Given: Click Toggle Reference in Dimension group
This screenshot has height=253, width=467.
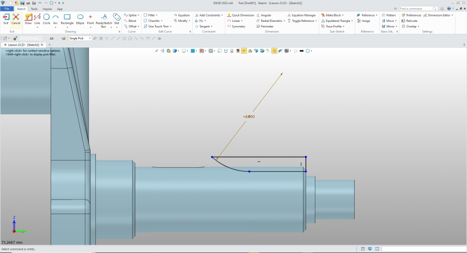Looking at the screenshot, I should point(303,21).
